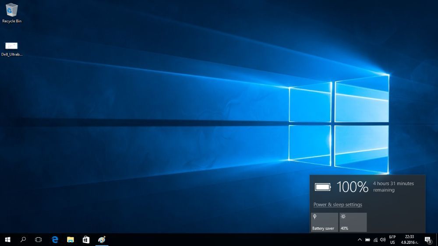This screenshot has width=438, height=246.
Task: Open the Windows Store taskbar icon
Action: [x=86, y=239]
